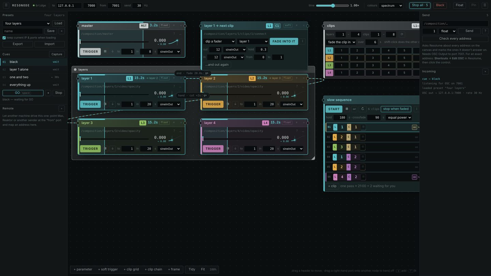491x276 pixels.
Task: Click the skip-to-next icon in slow sequence
Action: point(354,109)
